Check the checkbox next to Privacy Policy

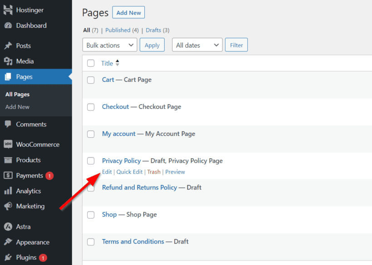(90, 161)
